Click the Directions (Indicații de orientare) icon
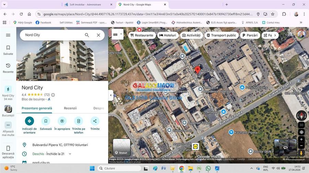309x173 pixels. point(29,121)
